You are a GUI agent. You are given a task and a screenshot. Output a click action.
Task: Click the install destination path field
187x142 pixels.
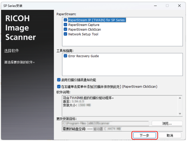(105, 123)
